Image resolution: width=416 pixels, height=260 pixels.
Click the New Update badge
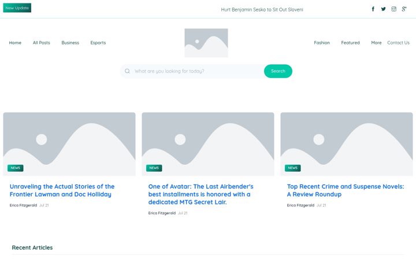point(17,8)
